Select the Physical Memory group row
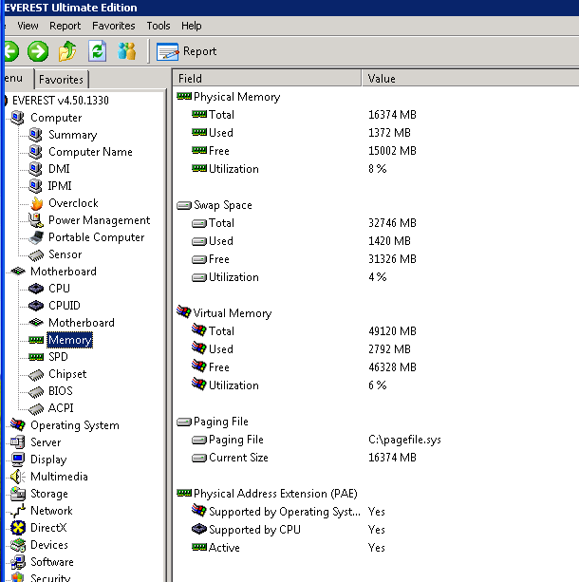 click(x=229, y=97)
